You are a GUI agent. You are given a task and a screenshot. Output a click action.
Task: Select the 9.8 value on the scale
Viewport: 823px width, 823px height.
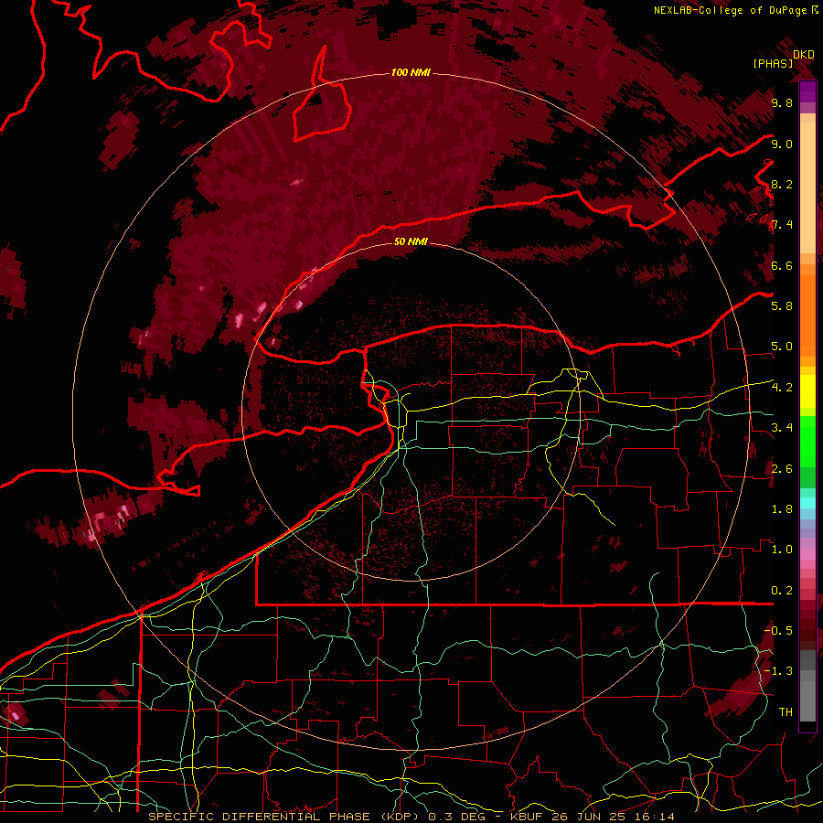tap(782, 102)
